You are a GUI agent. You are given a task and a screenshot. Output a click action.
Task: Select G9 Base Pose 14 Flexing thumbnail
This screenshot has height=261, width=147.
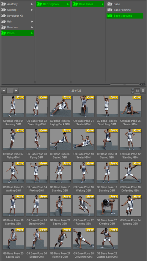pyautogui.click(x=37, y=173)
